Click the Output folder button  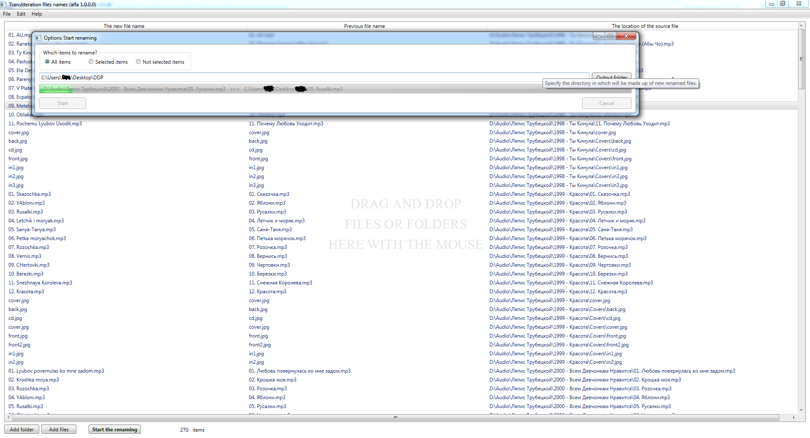(612, 76)
